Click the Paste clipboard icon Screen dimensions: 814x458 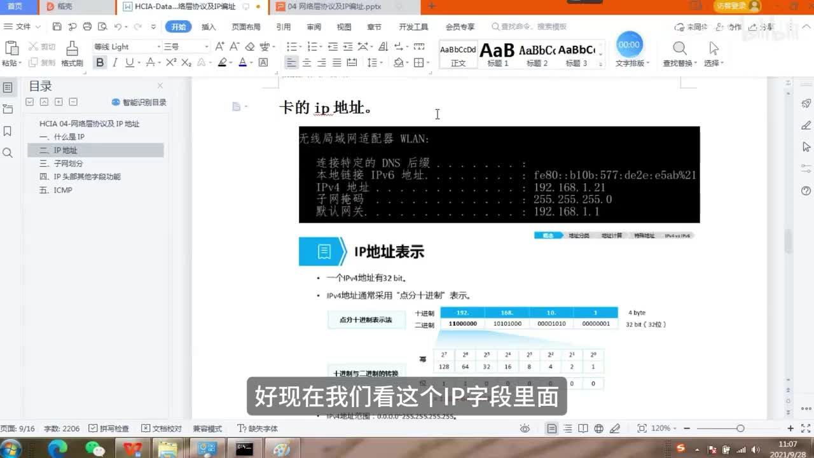pyautogui.click(x=11, y=48)
